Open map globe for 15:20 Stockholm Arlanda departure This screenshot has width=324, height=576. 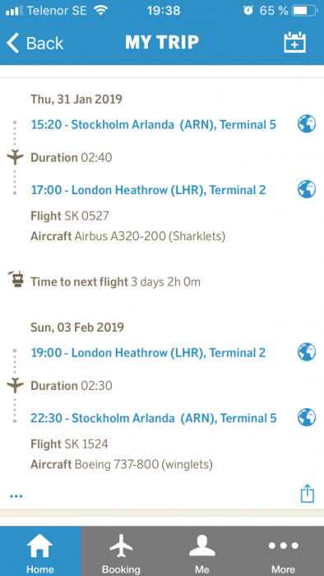point(307,124)
